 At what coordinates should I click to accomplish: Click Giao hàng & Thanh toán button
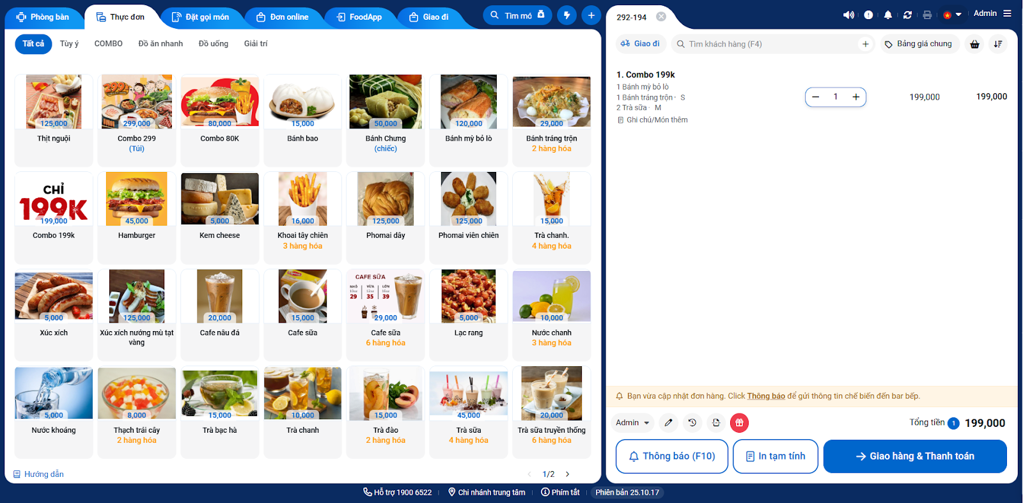pos(915,456)
